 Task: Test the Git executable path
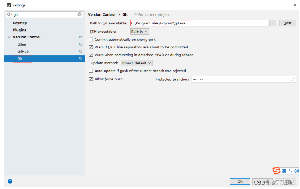click(287, 23)
